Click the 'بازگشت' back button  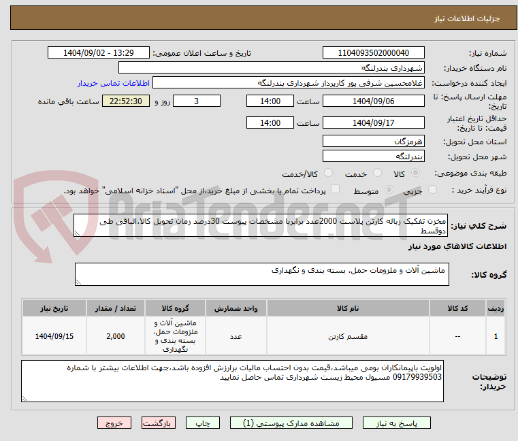coord(158,423)
